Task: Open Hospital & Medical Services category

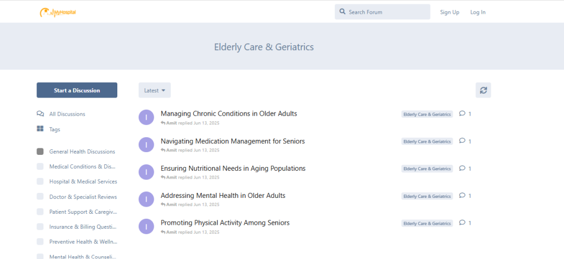Action: [x=83, y=181]
